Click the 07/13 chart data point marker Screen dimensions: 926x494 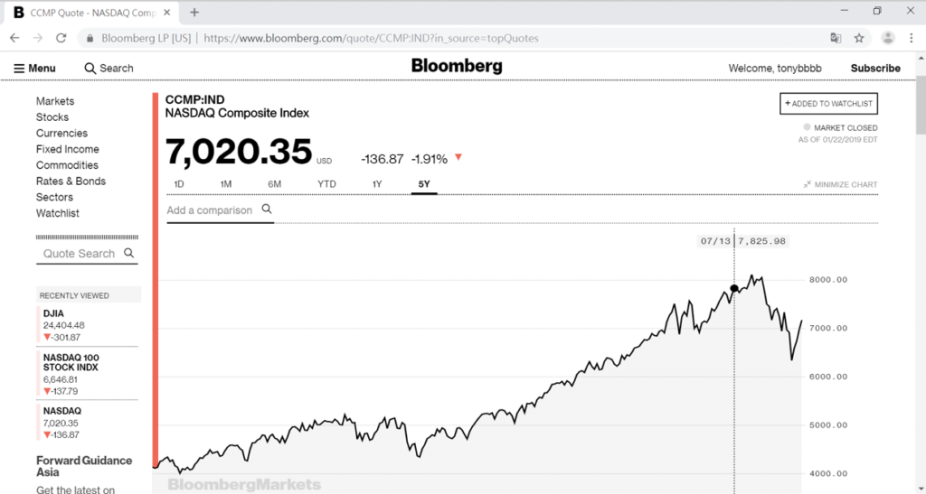pyautogui.click(x=734, y=288)
